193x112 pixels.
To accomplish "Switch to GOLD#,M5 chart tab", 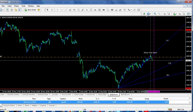I will click(91, 95).
